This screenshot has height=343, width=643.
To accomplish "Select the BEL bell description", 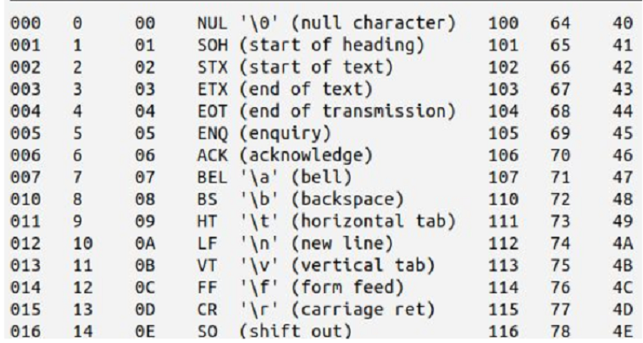I will pyautogui.click(x=274, y=178).
